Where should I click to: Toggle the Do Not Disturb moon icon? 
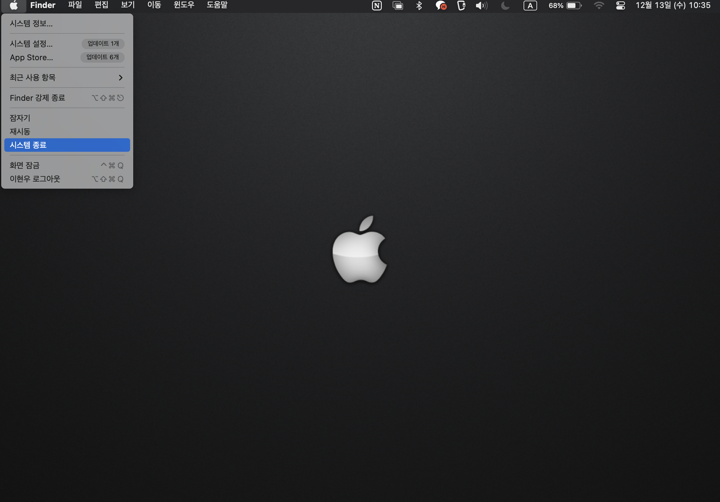505,6
